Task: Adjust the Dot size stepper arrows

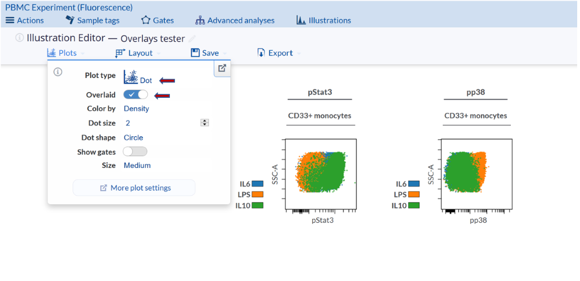Action: pyautogui.click(x=205, y=123)
